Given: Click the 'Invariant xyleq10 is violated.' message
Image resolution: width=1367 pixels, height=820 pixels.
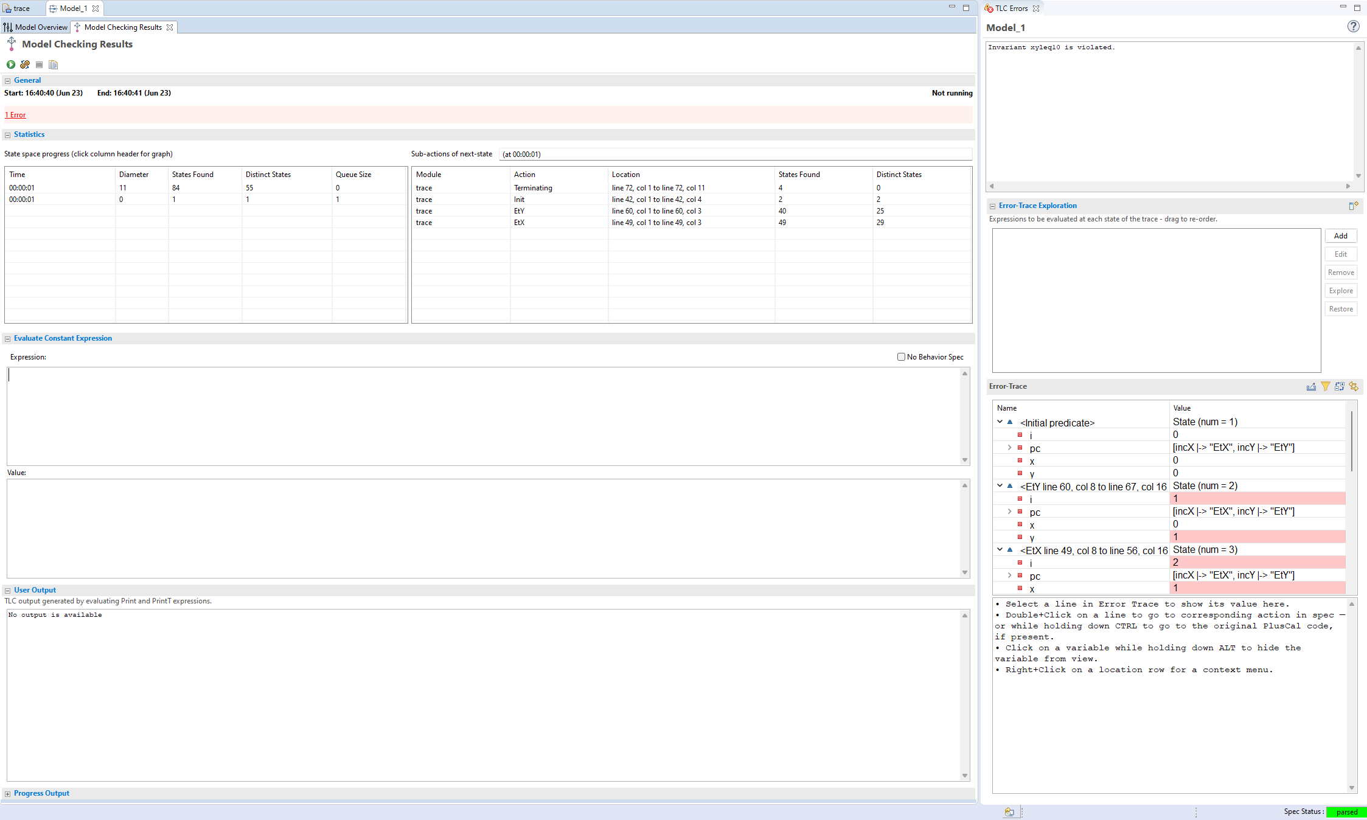Looking at the screenshot, I should (1051, 47).
